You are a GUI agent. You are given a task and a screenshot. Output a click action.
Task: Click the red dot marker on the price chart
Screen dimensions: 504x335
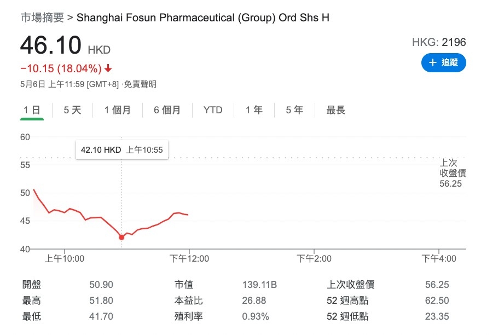[x=121, y=237]
